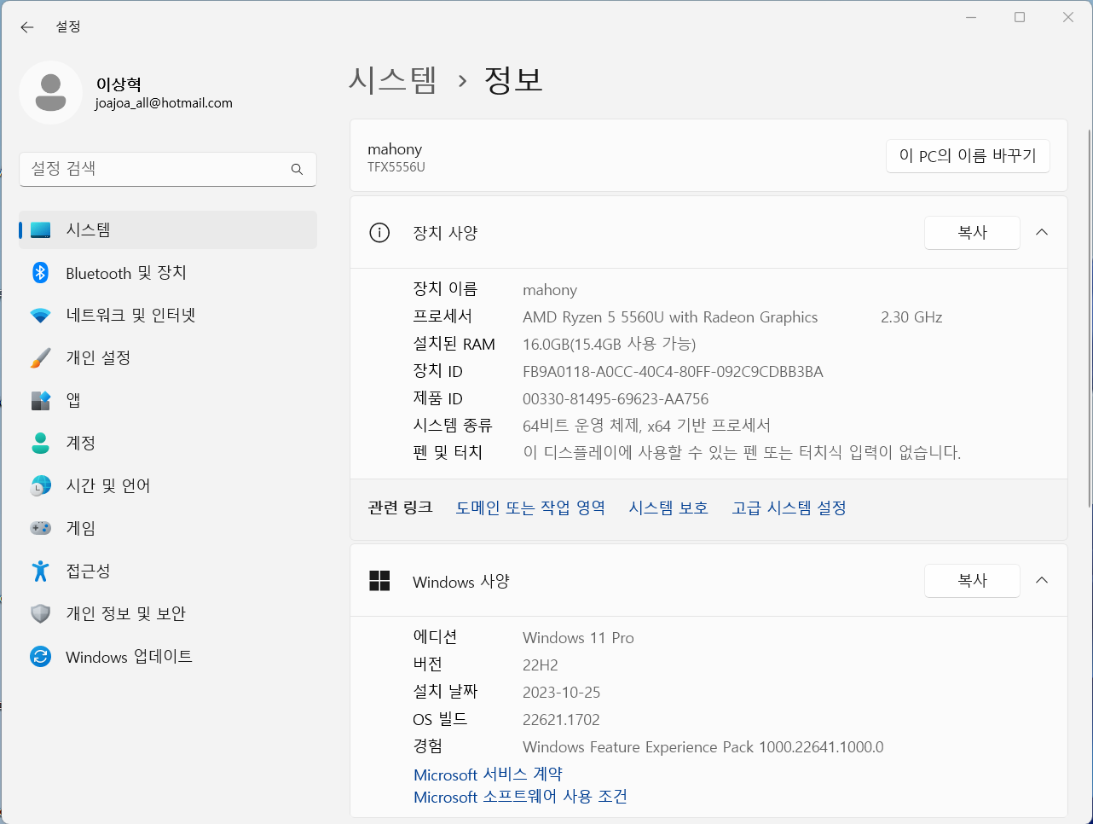The height and width of the screenshot is (824, 1093).
Task: Copy device specs with 복사 button
Action: pos(972,233)
